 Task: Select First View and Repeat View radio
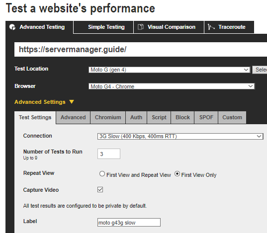(x=102, y=174)
